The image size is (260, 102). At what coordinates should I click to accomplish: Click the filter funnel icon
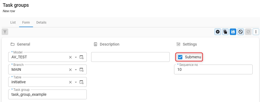[x=5, y=32]
